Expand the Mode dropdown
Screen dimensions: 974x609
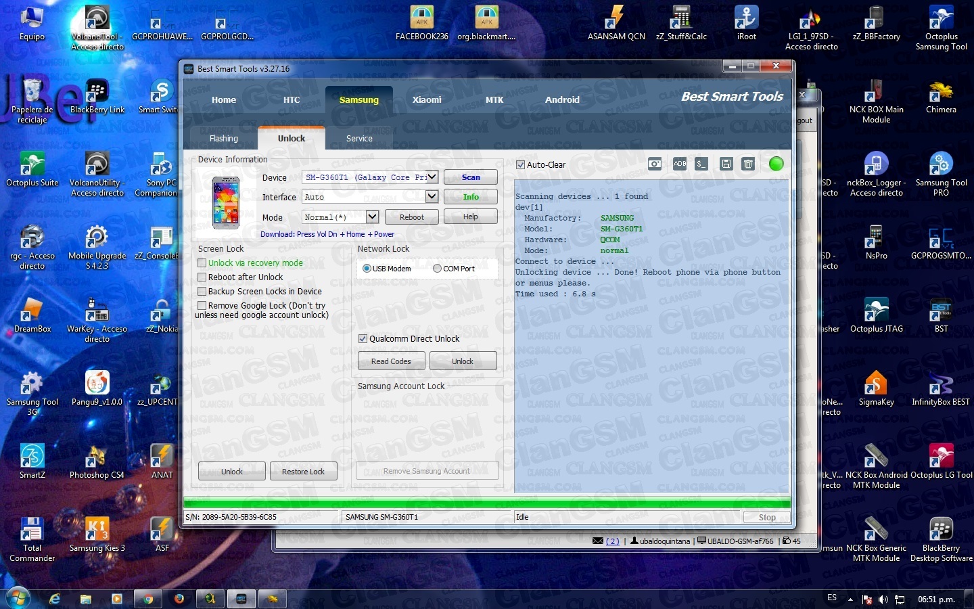click(372, 217)
